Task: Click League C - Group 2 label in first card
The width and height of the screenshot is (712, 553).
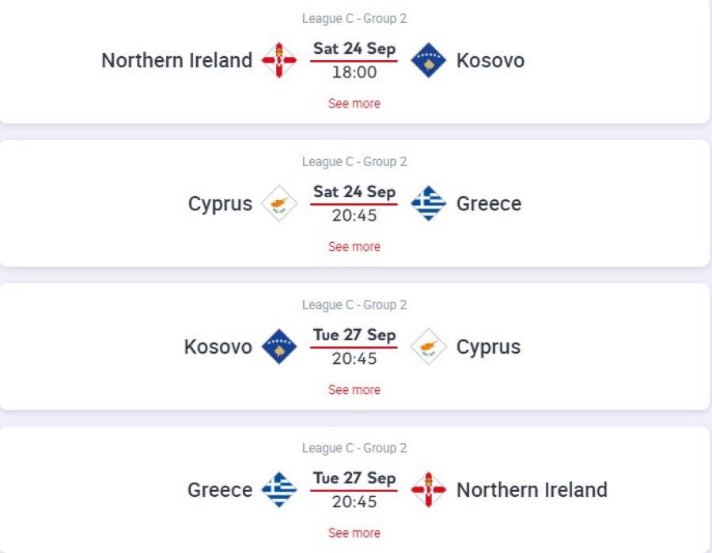Action: coord(354,19)
